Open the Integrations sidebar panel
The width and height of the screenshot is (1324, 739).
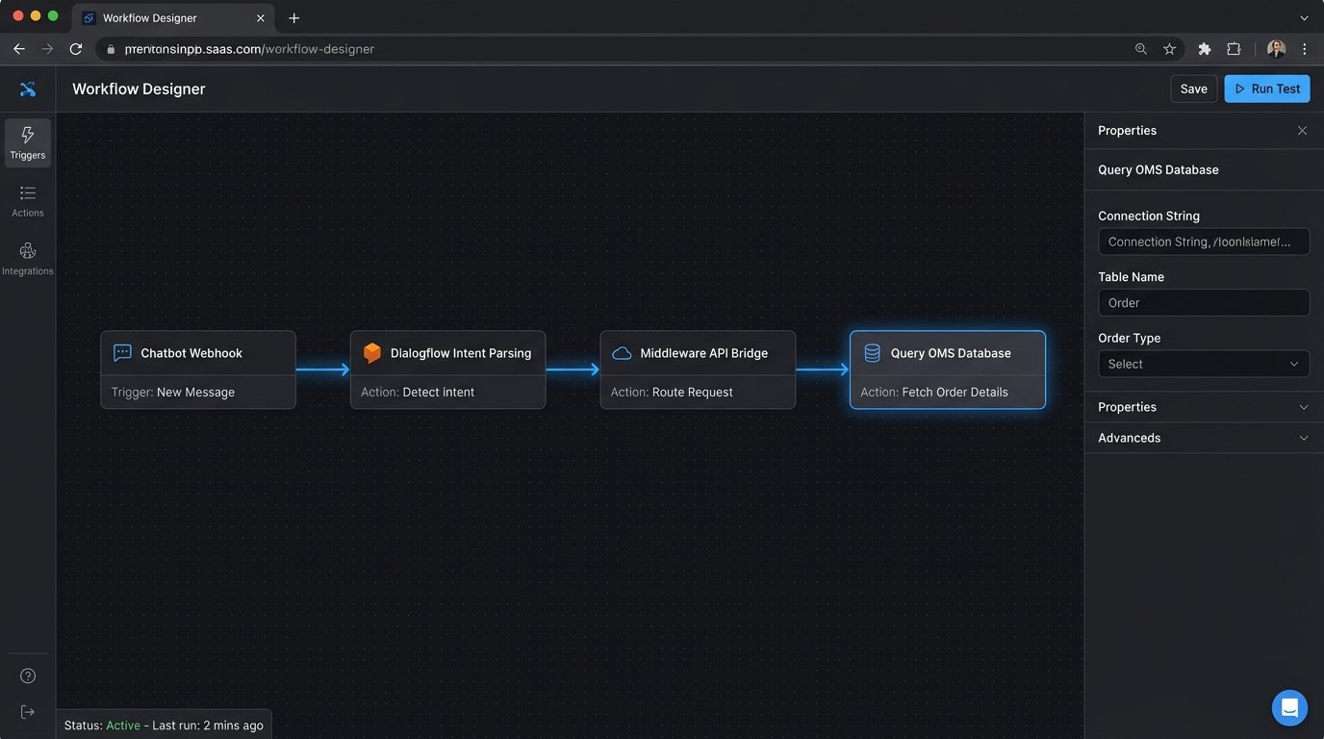click(x=28, y=259)
